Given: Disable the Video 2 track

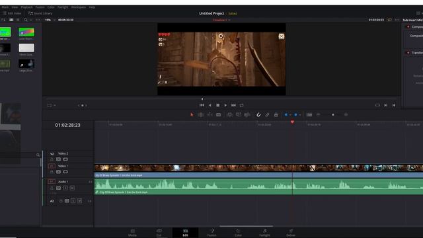Looking at the screenshot, I should tap(65, 159).
